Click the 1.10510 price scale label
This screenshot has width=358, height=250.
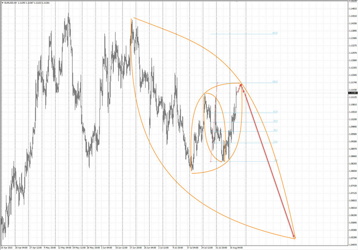pos(353,112)
